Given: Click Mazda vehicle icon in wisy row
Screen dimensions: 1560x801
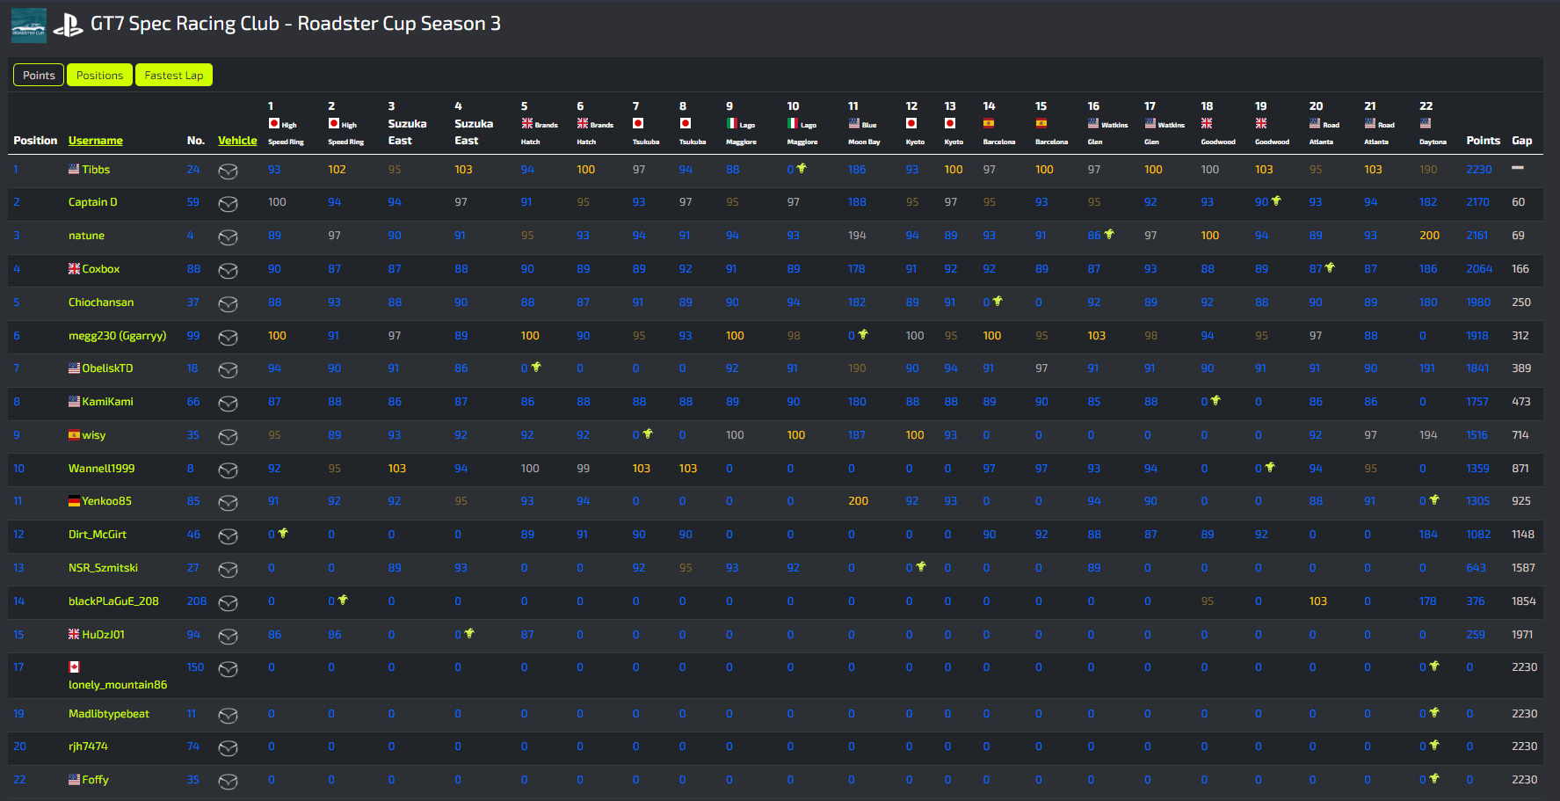Looking at the screenshot, I should point(229,437).
